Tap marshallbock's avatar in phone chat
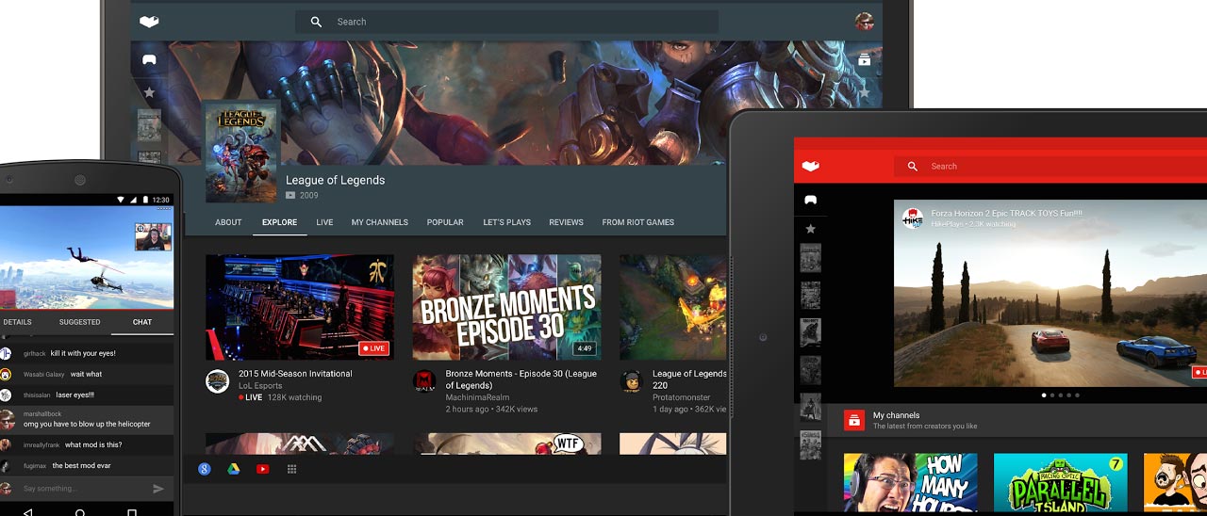1207x516 pixels. coord(7,419)
